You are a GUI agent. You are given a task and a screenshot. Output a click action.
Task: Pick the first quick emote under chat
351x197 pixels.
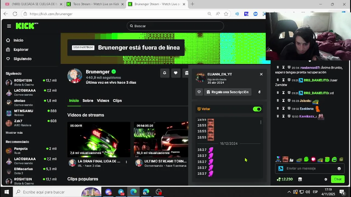tap(278, 160)
